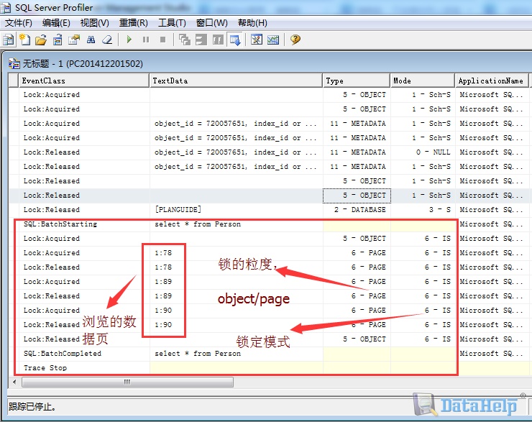Click the TextData column header
Viewport: 532px width, 422px height.
click(236, 81)
